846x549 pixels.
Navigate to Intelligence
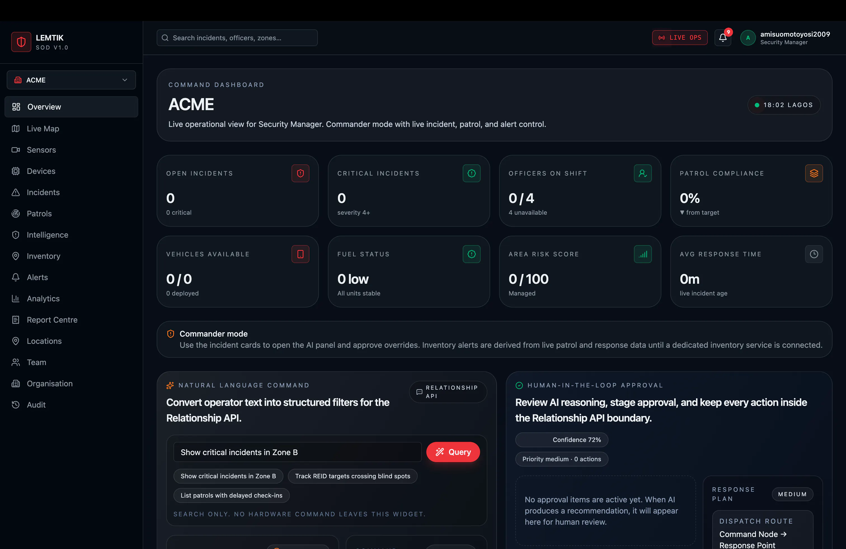tap(71, 235)
